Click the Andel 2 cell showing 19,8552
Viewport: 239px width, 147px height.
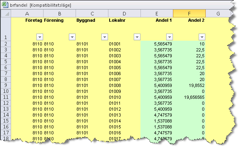(x=189, y=85)
